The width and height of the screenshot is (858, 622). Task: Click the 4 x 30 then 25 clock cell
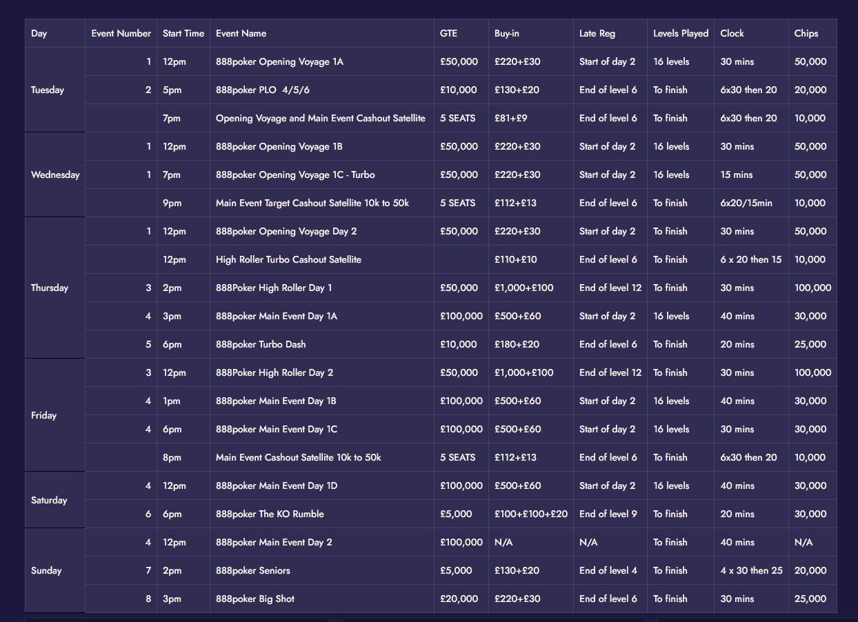pyautogui.click(x=751, y=570)
